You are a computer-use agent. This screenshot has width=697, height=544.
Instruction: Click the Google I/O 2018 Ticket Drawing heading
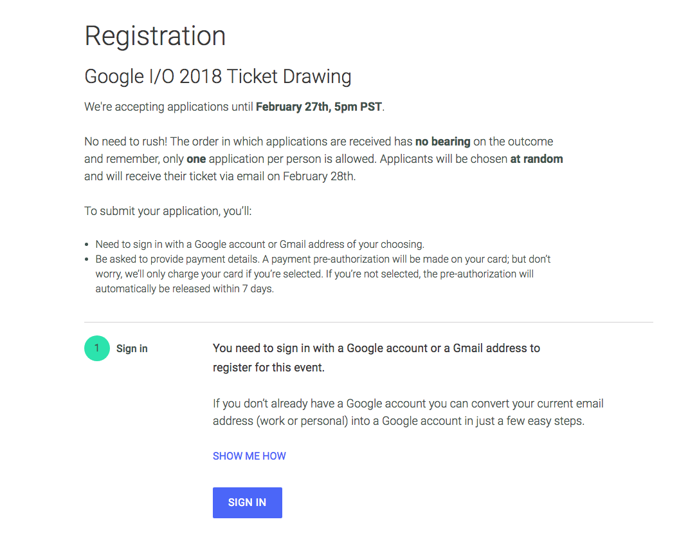(217, 77)
